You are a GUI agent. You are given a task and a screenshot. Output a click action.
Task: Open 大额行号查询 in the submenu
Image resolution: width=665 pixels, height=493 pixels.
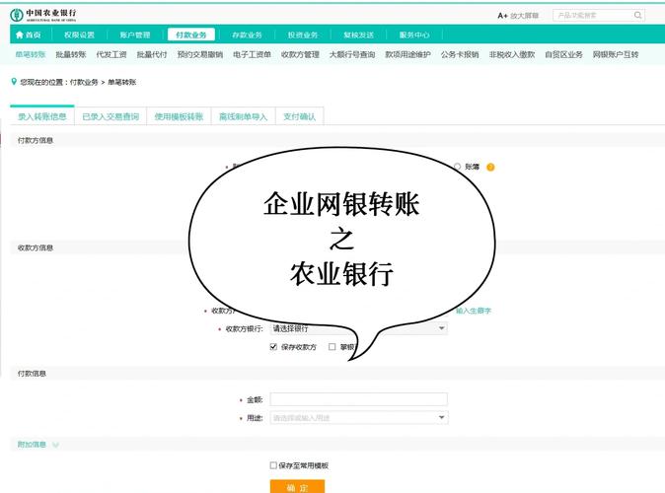coord(352,54)
